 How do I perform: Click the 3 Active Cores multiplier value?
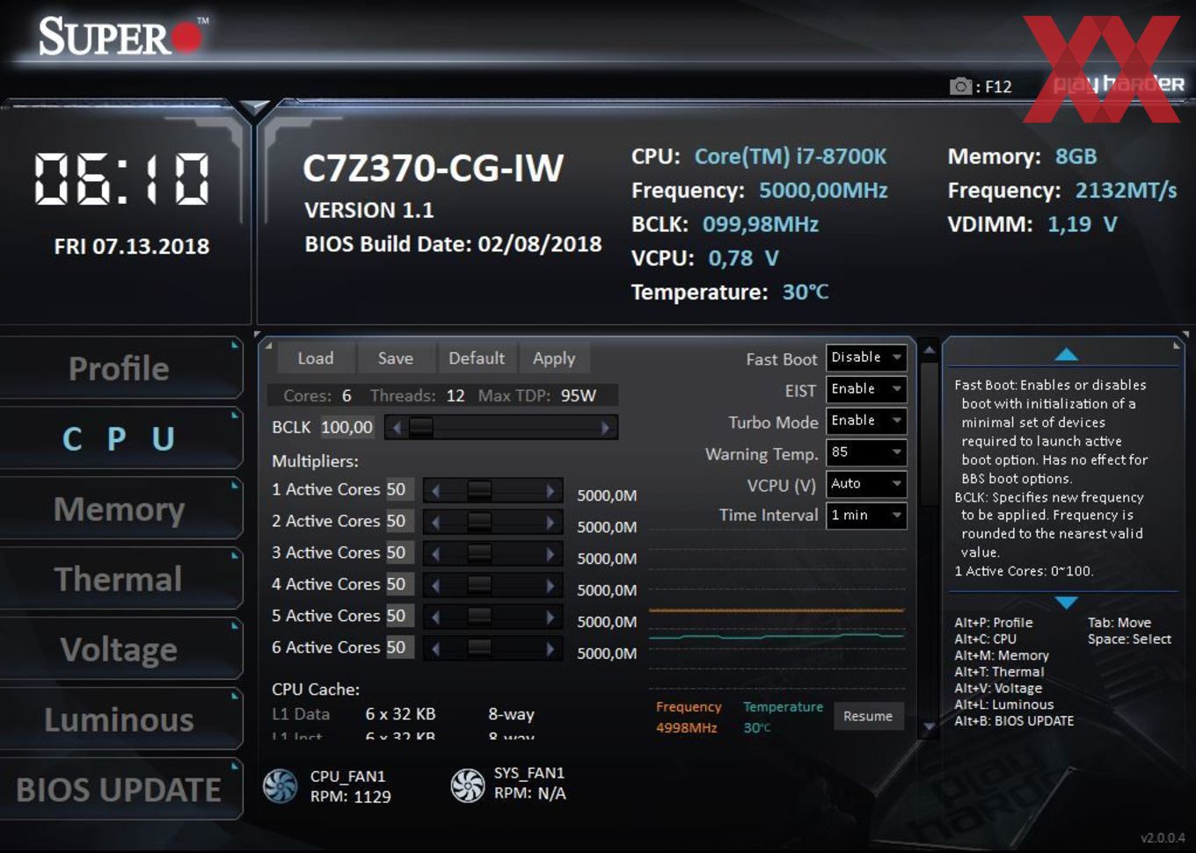[x=399, y=553]
